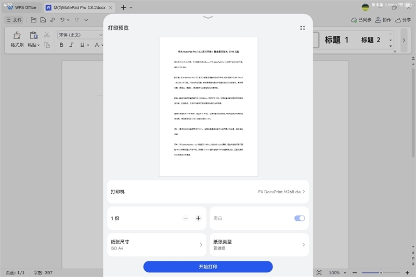
Task: Click the print preview page thumbnail
Action: coord(209,107)
